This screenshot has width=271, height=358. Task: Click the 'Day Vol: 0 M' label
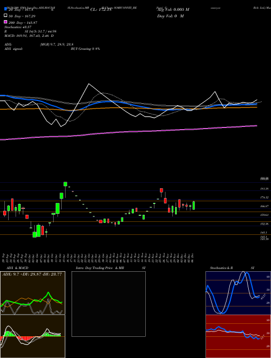(x=170, y=16)
